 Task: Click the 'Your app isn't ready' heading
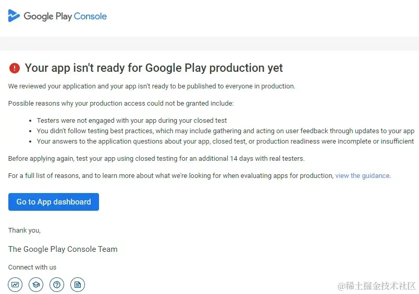pos(154,68)
